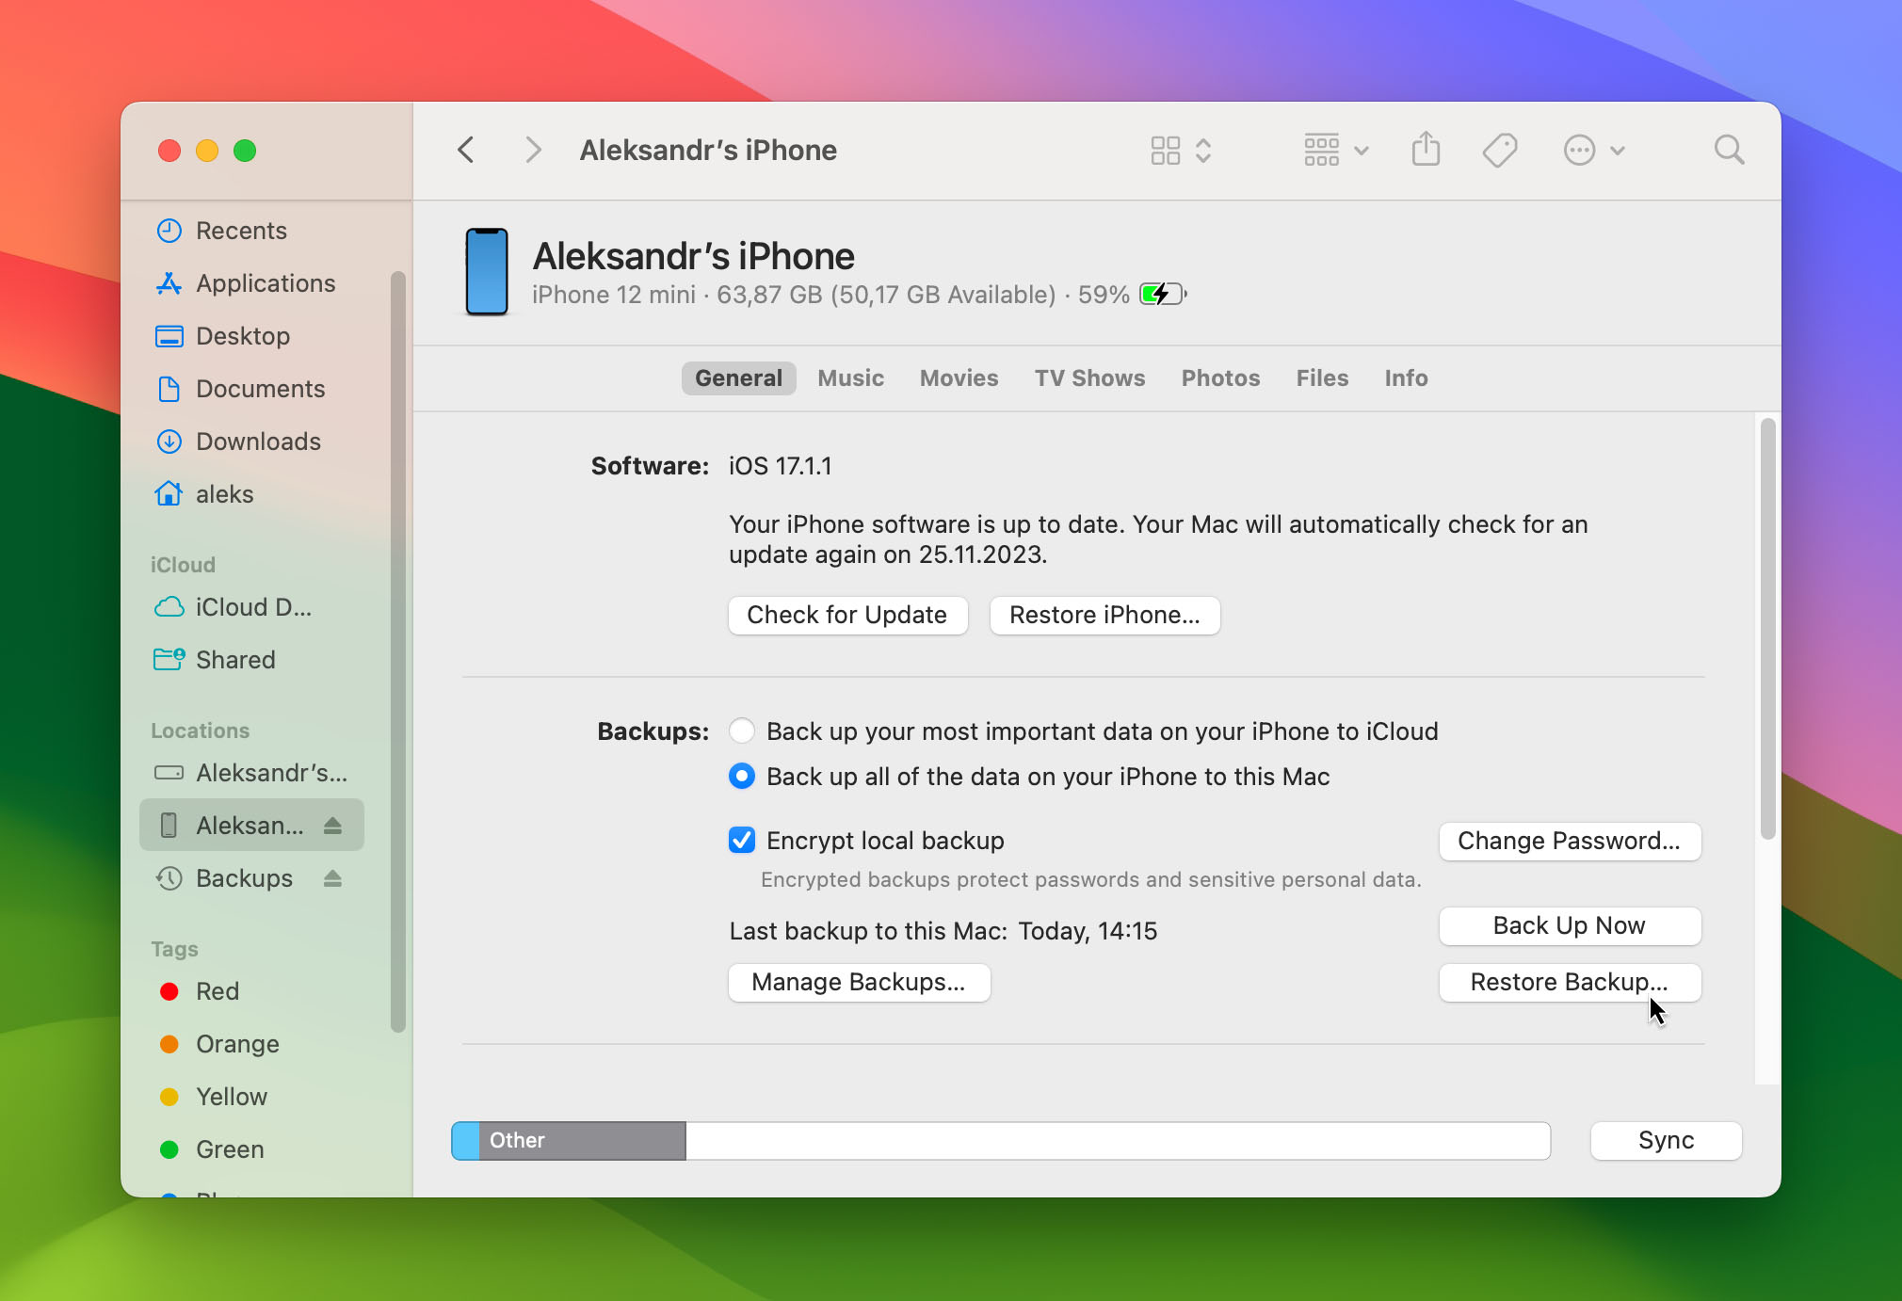Open Desktop in the sidebar
The height and width of the screenshot is (1301, 1902).
coord(251,336)
